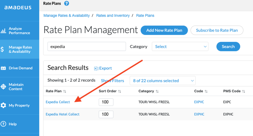Sort by Category column arrows

click(x=157, y=91)
